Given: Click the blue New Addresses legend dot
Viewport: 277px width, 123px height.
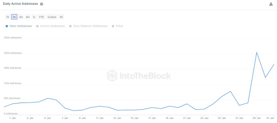Looking at the screenshot, I should 7,26.
